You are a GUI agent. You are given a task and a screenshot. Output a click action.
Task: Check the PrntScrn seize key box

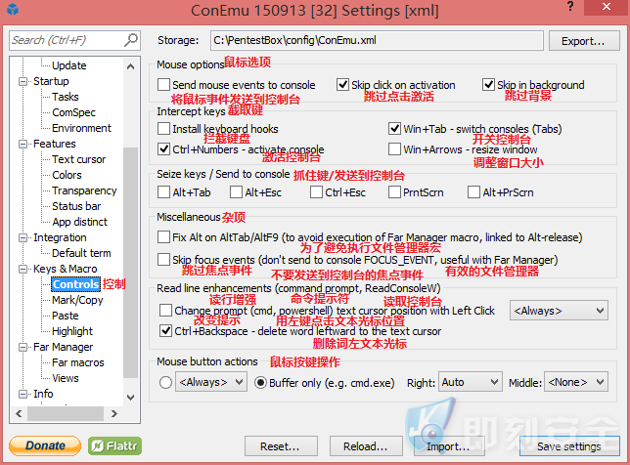point(394,192)
